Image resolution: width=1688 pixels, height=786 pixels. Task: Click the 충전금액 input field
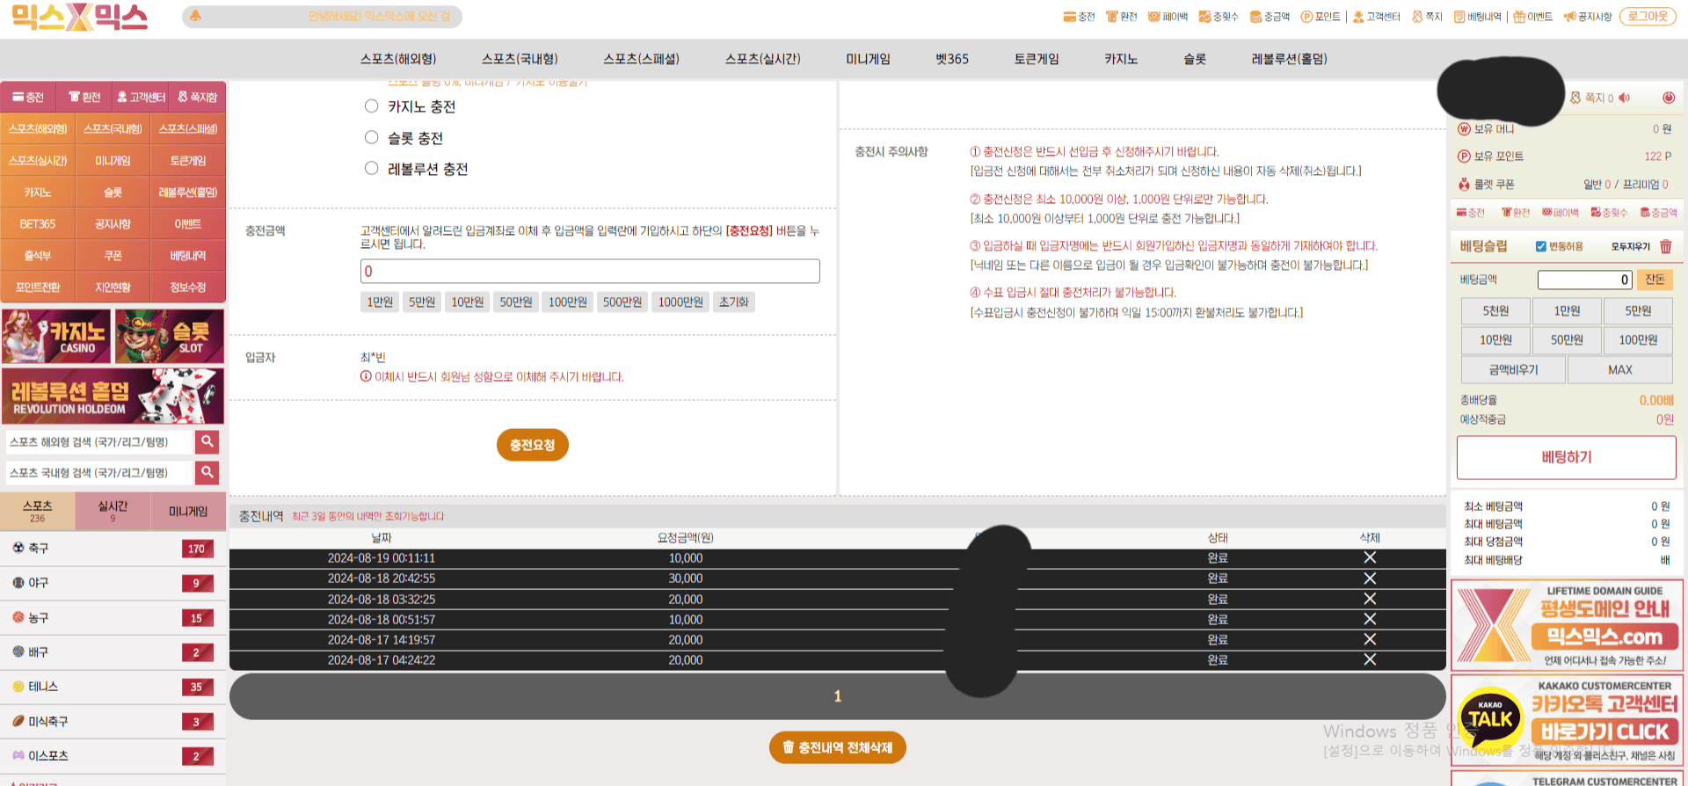pyautogui.click(x=590, y=271)
